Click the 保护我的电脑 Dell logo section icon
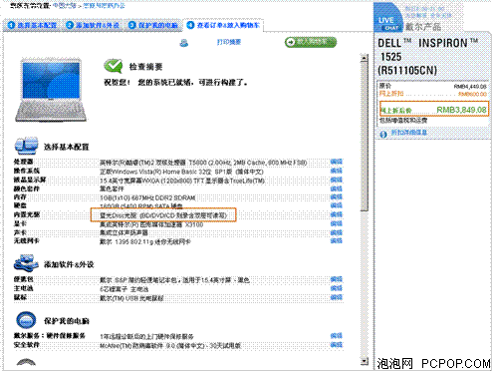Viewport: 495px width, 374px height. [x=26, y=320]
